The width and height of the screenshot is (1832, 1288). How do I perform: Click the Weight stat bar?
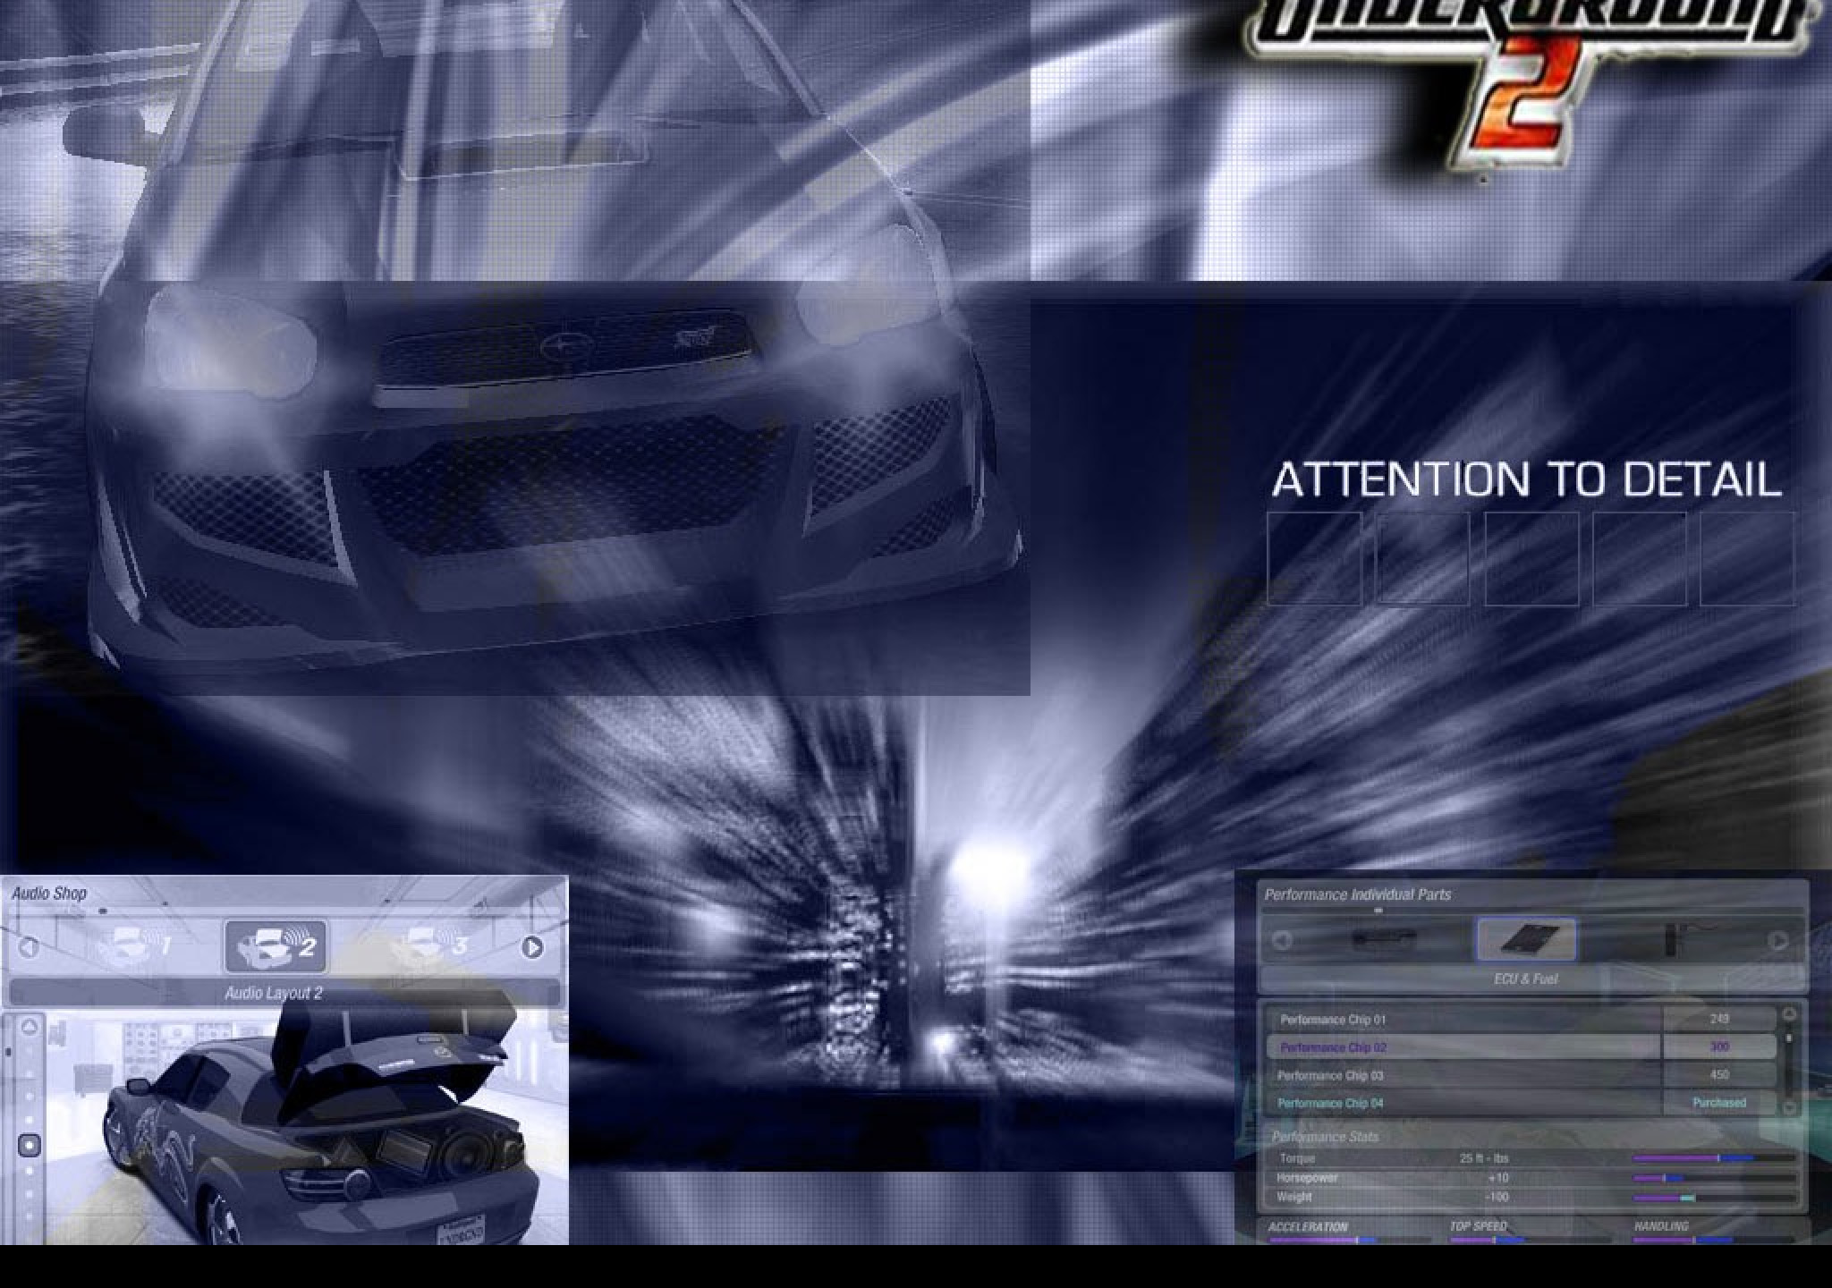tap(1714, 1198)
